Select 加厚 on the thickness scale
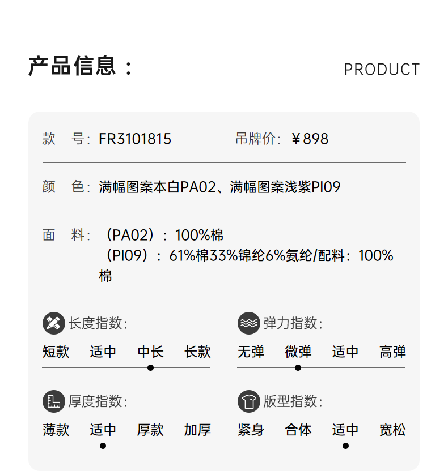Image resolution: width=448 pixels, height=471 pixels. tap(197, 430)
